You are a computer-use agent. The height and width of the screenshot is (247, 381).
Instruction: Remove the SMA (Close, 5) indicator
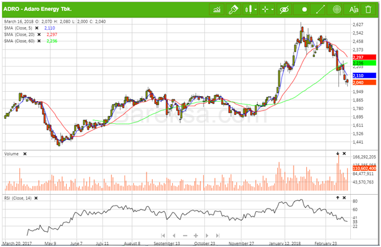click(36, 28)
